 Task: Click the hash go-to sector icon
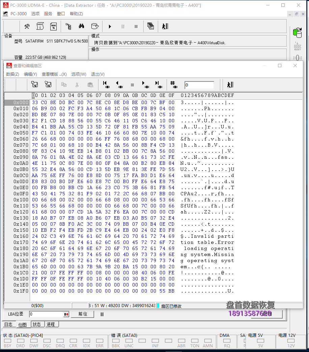(x=174, y=84)
